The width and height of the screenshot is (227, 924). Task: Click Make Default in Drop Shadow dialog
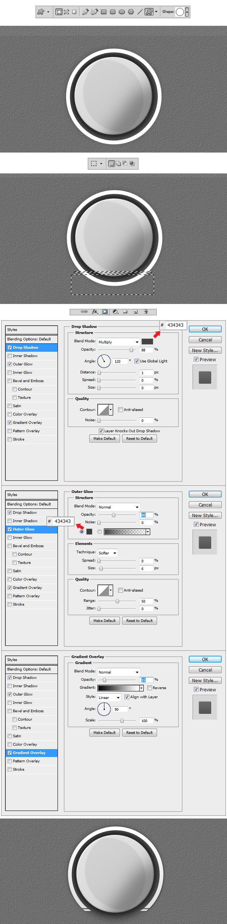coord(104,438)
